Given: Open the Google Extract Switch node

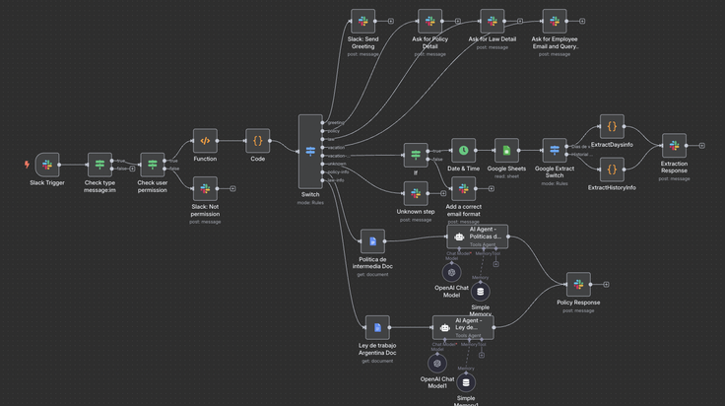Looking at the screenshot, I should click(555, 151).
